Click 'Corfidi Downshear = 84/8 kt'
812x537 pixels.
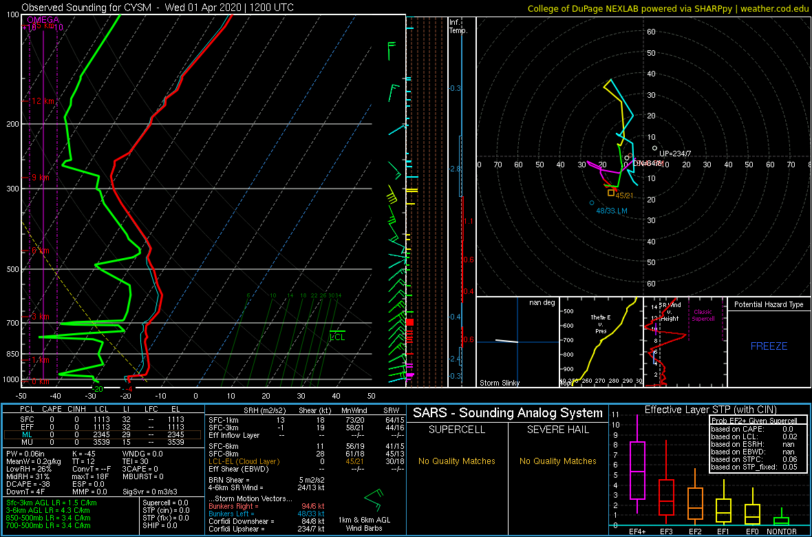click(x=266, y=521)
